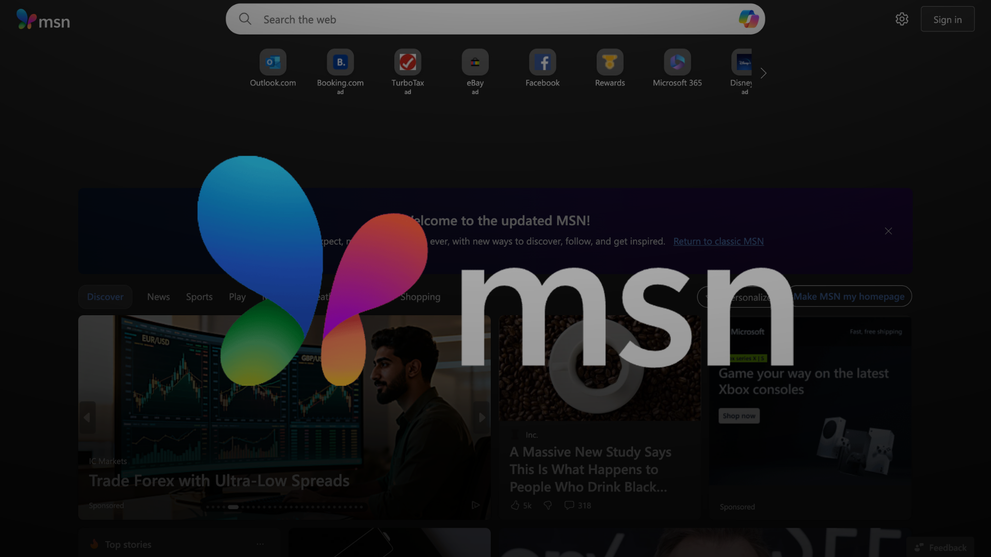The image size is (991, 557).
Task: Open the Facebook shortcut icon
Action: tap(542, 62)
